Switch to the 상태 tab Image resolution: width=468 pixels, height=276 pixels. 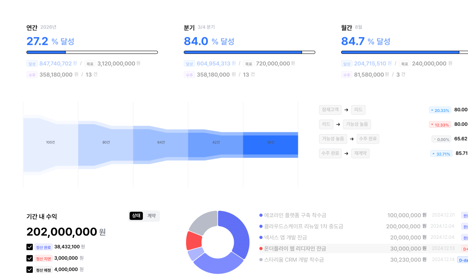[136, 216]
